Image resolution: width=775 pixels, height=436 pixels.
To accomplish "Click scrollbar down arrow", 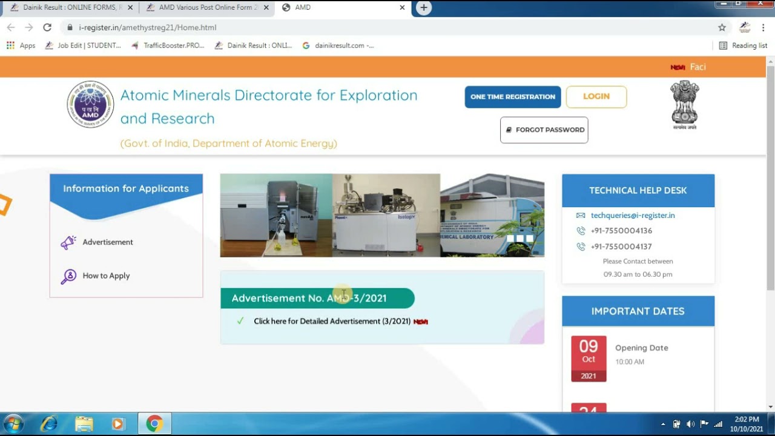I will click(770, 407).
